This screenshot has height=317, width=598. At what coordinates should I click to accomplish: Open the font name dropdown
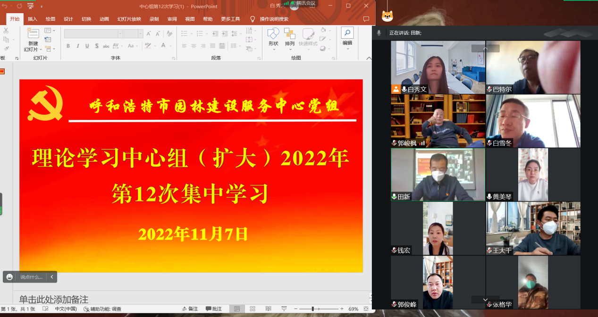pos(120,33)
